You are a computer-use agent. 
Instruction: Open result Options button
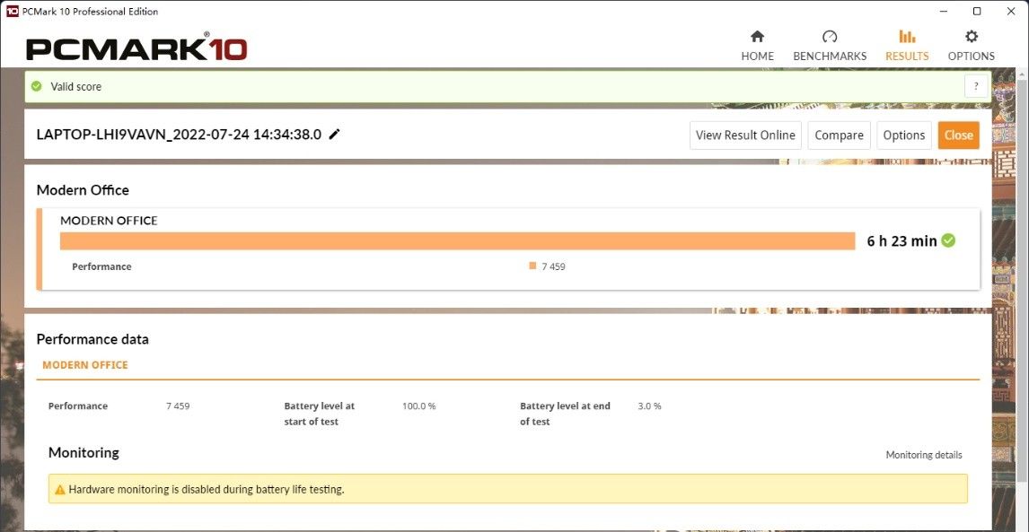[903, 135]
